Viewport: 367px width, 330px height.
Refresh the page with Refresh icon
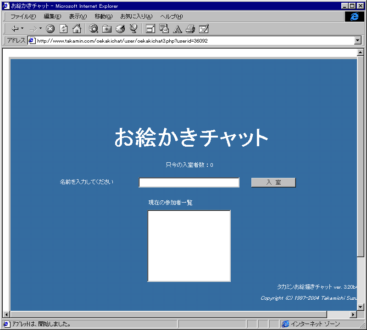coord(63,29)
